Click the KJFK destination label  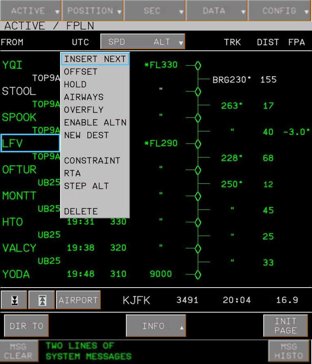pyautogui.click(x=136, y=300)
